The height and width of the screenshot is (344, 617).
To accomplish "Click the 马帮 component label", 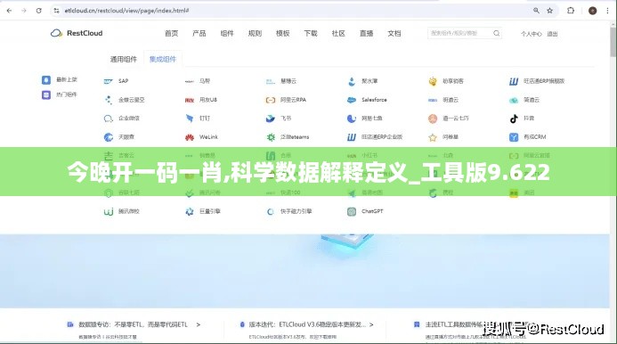I will [x=205, y=81].
